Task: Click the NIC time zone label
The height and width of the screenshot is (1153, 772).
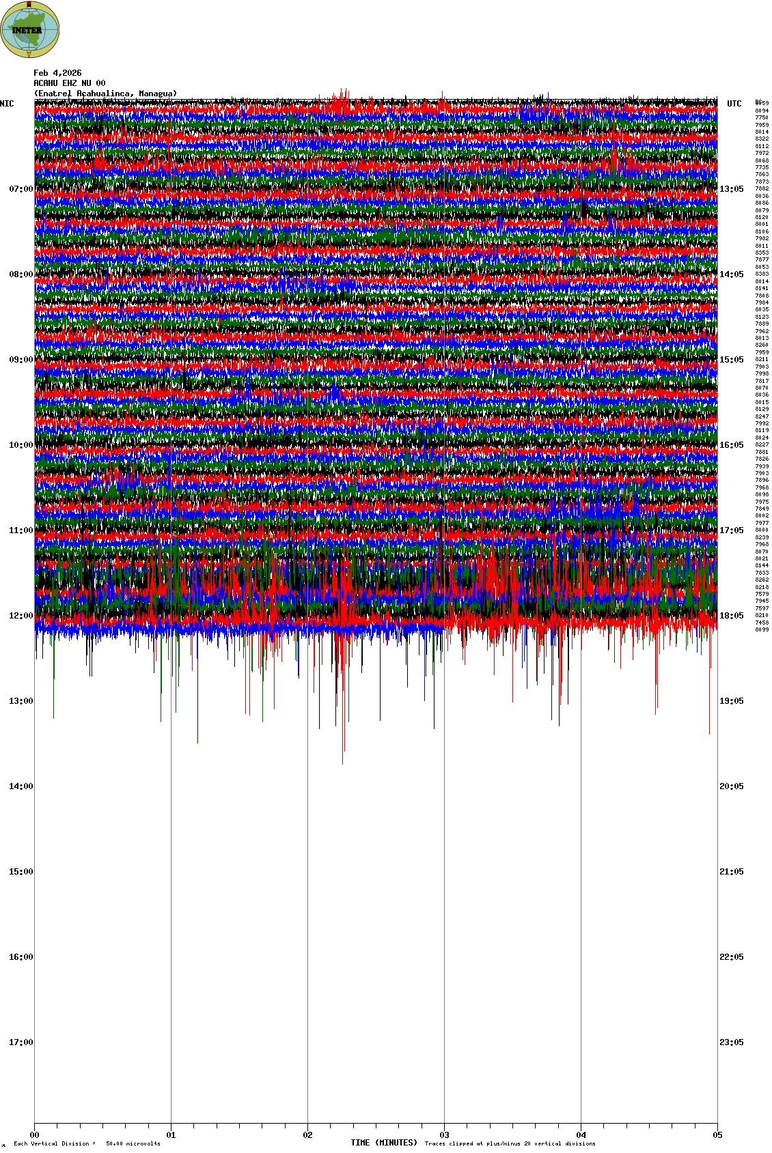Action: click(7, 104)
